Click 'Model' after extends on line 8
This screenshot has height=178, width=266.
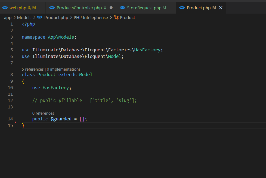86,74
